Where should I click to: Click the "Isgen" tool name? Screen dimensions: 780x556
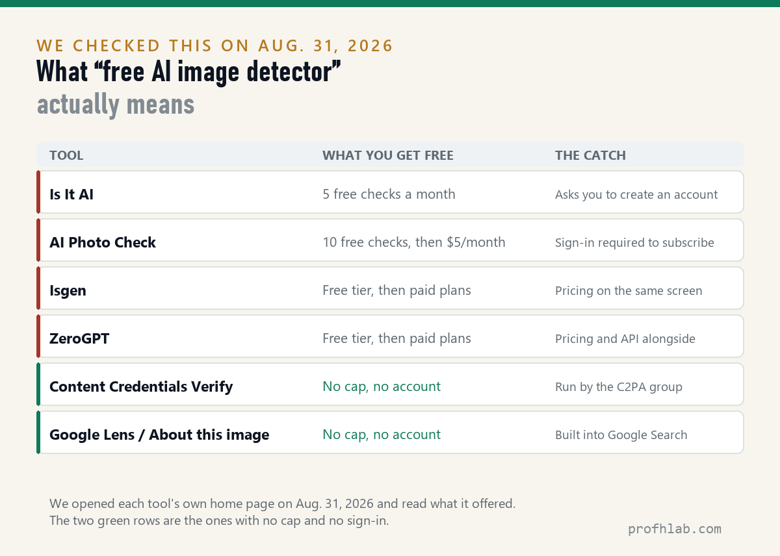(x=68, y=291)
